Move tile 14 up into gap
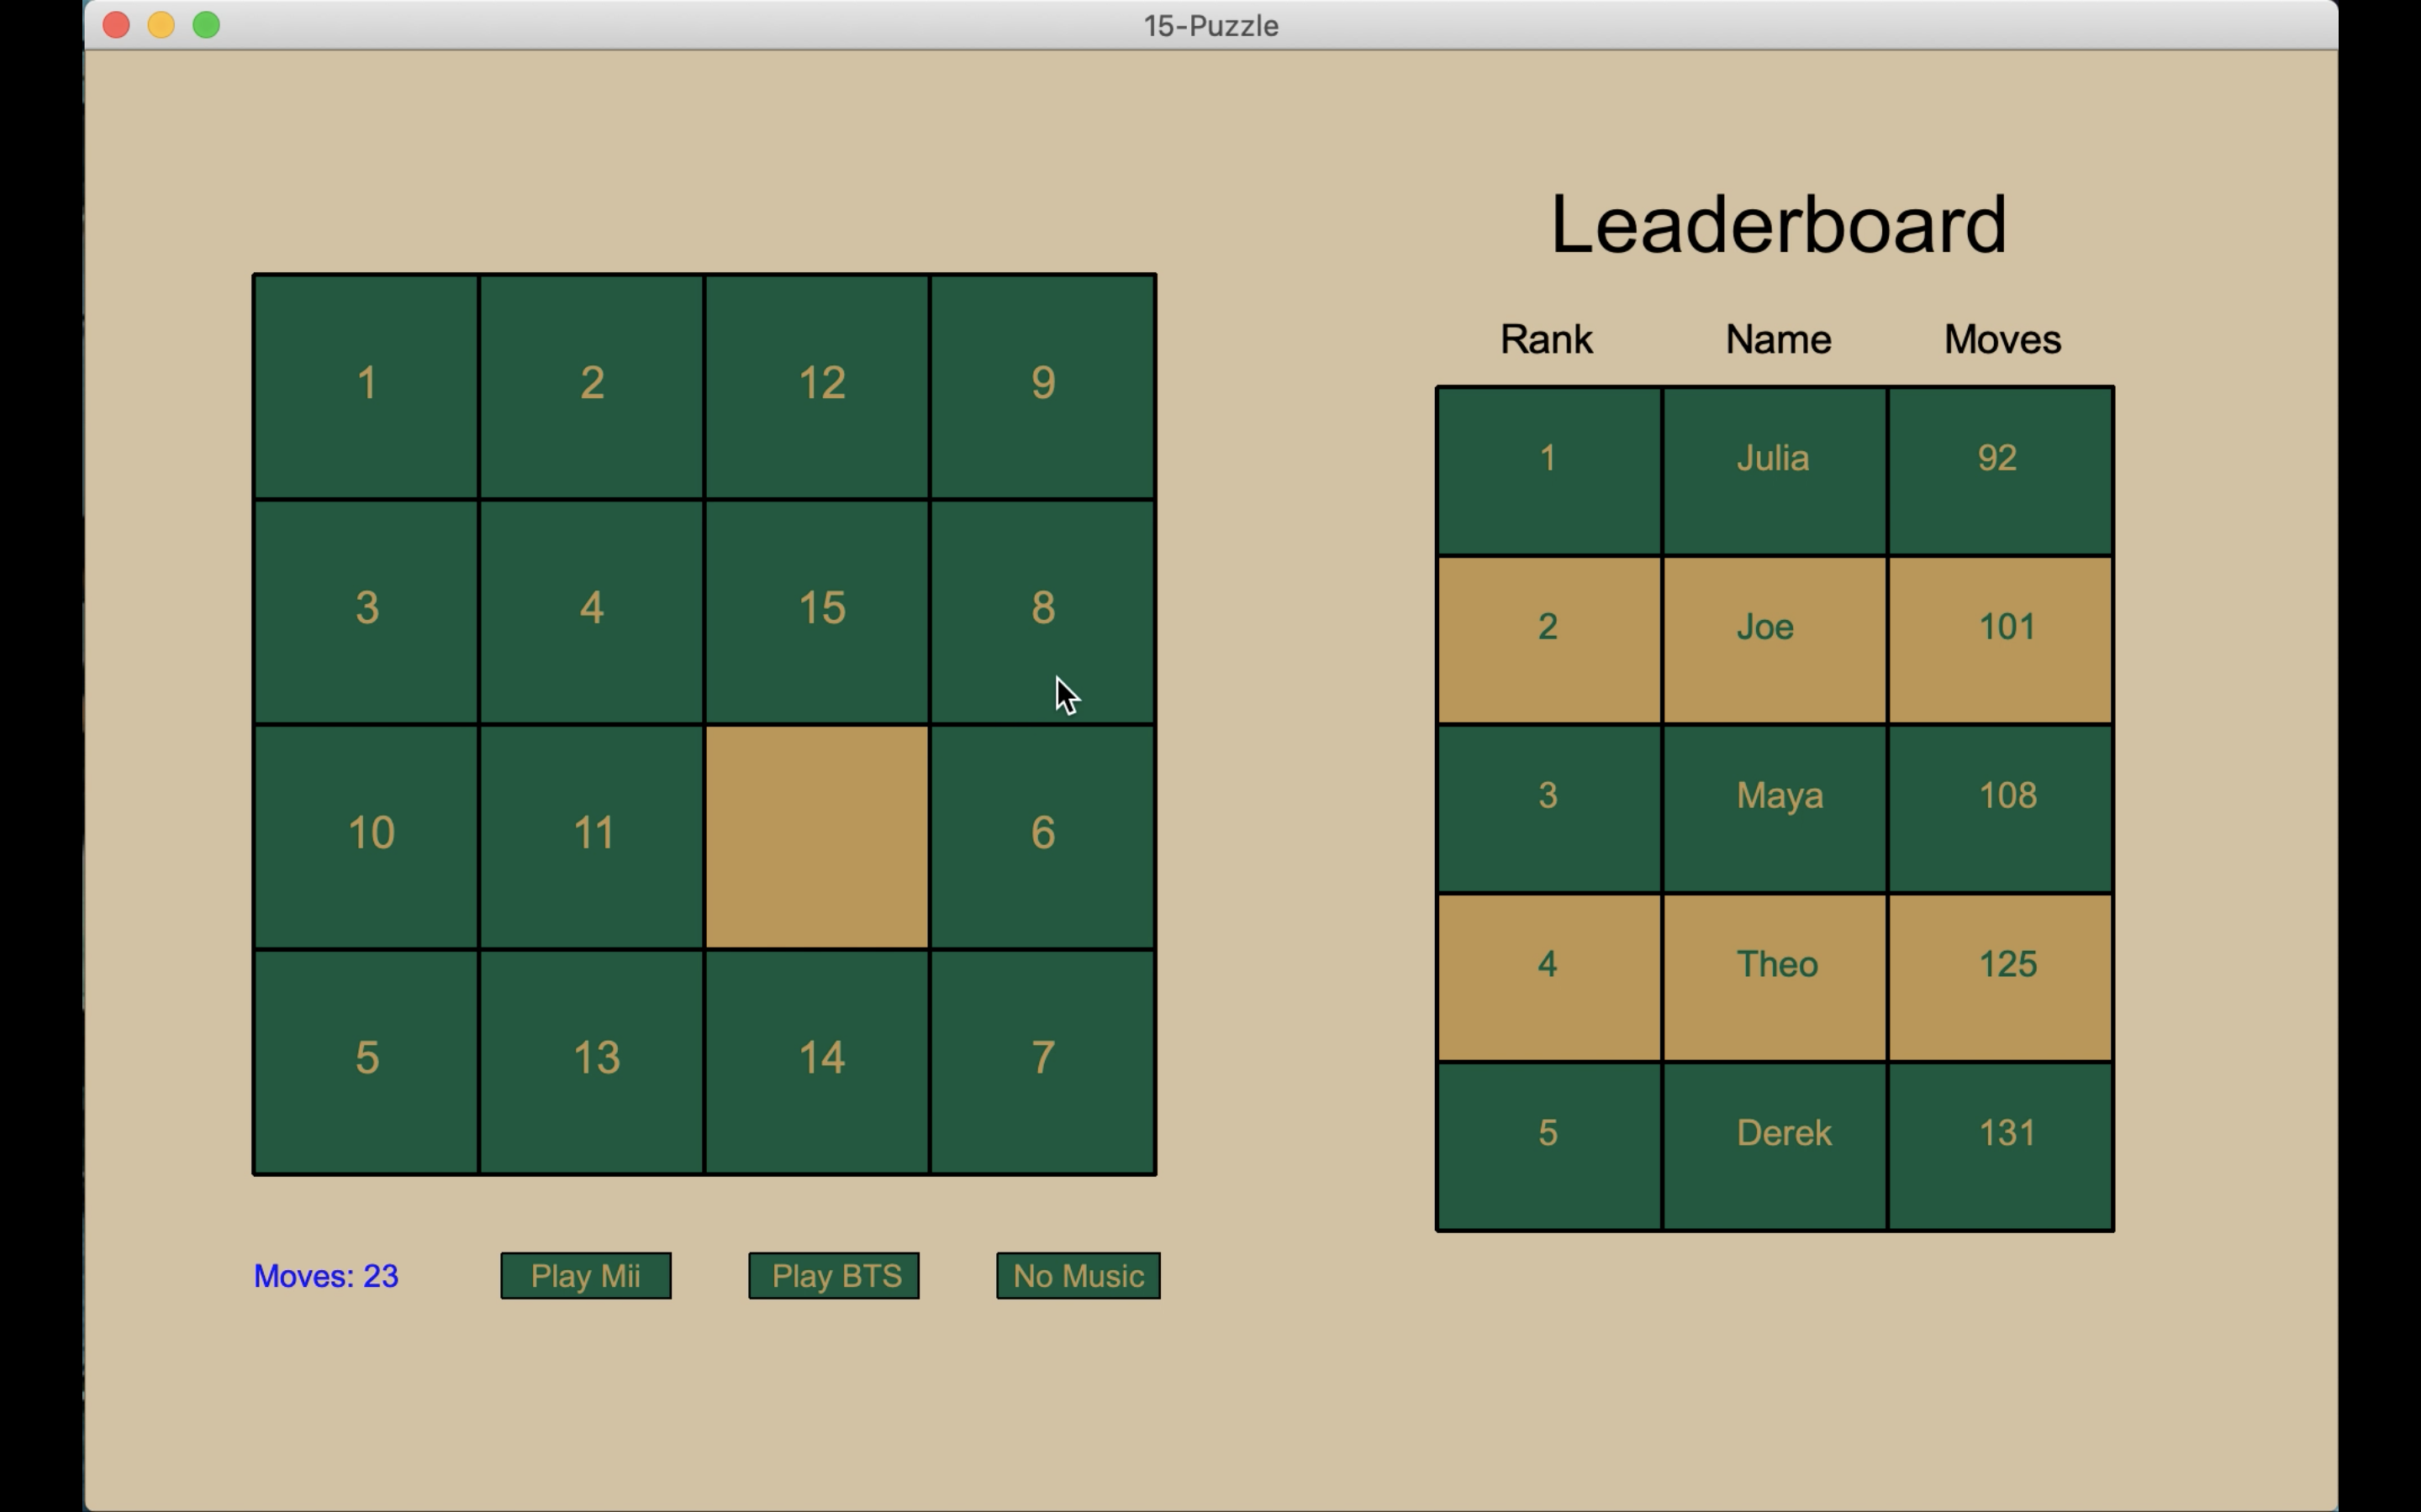Screen dimensions: 2421x1512 [x=817, y=1060]
